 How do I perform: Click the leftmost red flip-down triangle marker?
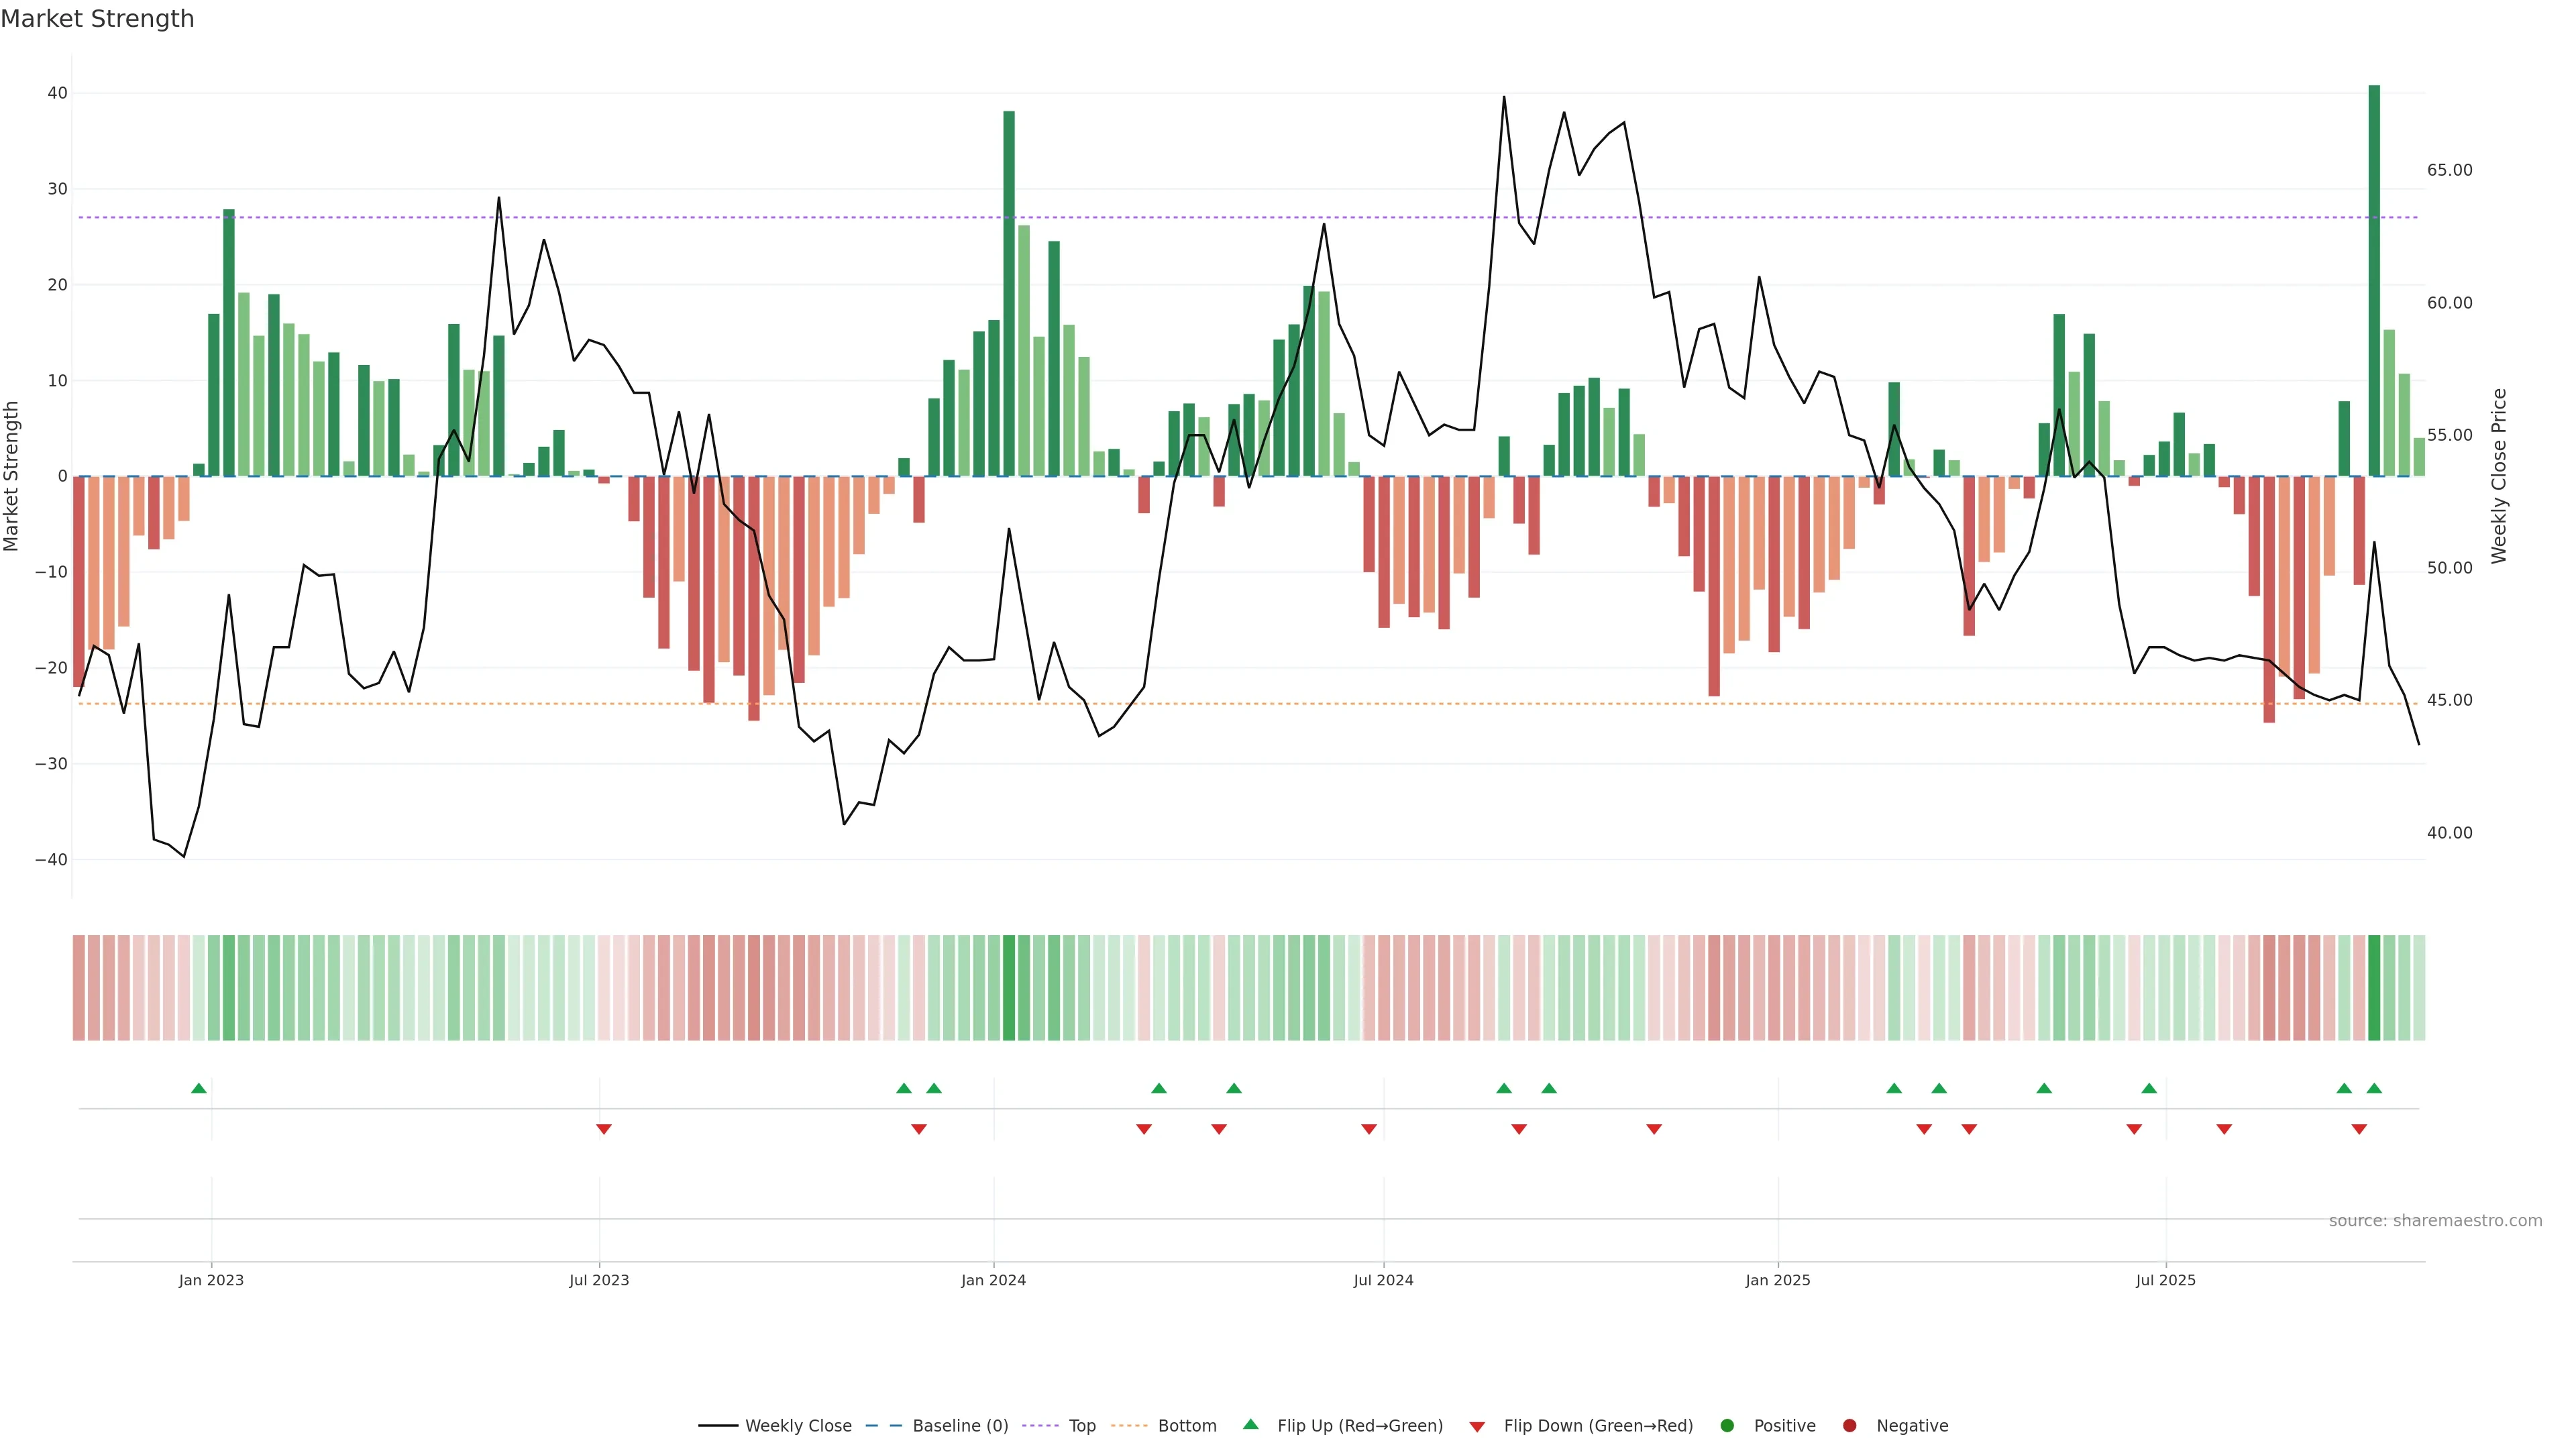(604, 1129)
